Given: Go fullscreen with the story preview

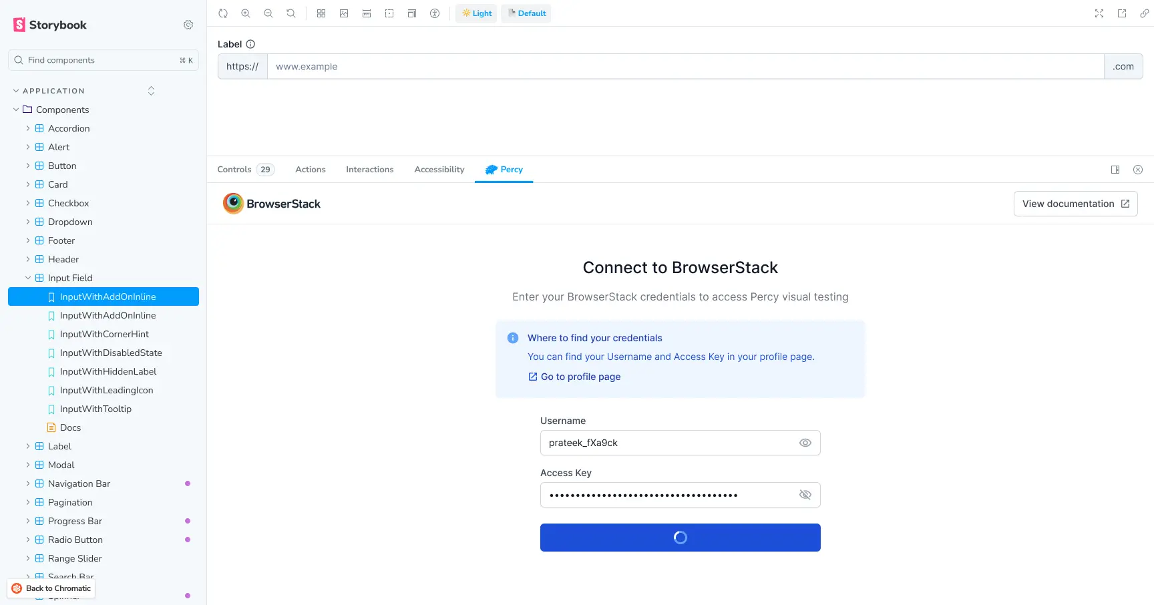Looking at the screenshot, I should (x=1099, y=13).
